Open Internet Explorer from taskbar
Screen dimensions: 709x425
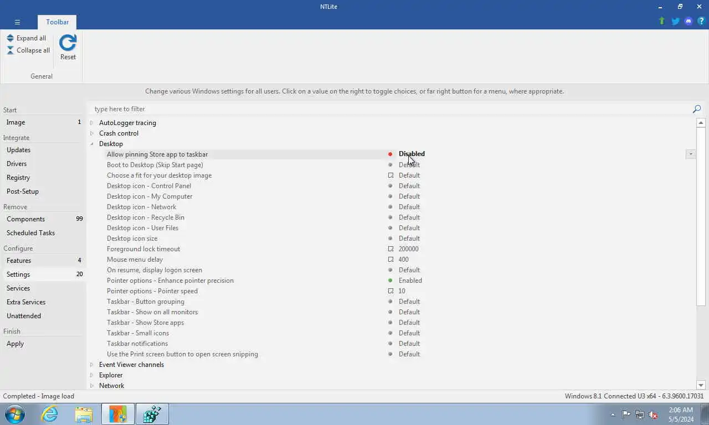[49, 414]
